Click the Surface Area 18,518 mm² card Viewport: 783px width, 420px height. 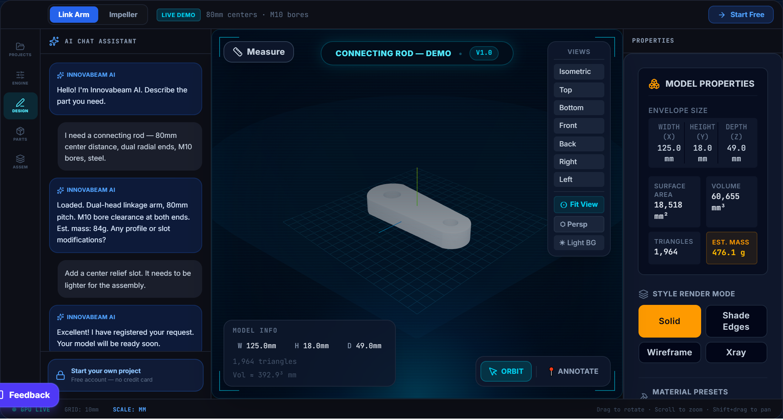coord(674,201)
